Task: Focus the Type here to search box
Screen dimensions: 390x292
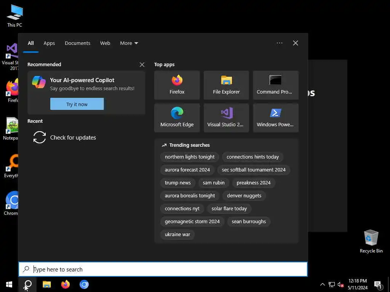Action: pyautogui.click(x=163, y=269)
